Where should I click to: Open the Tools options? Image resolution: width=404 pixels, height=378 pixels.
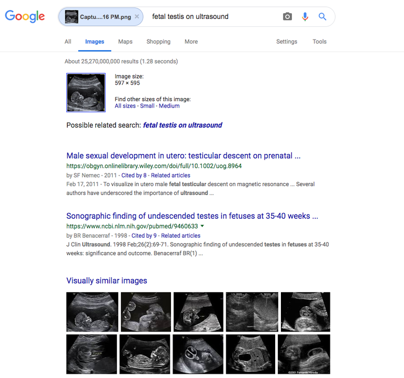coord(319,42)
